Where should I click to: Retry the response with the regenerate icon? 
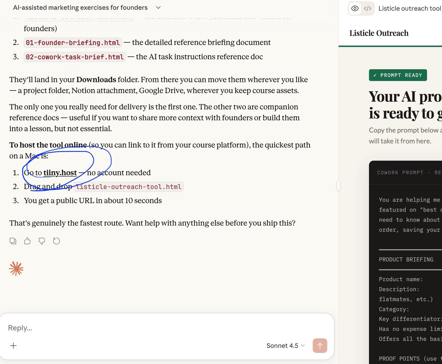(56, 241)
